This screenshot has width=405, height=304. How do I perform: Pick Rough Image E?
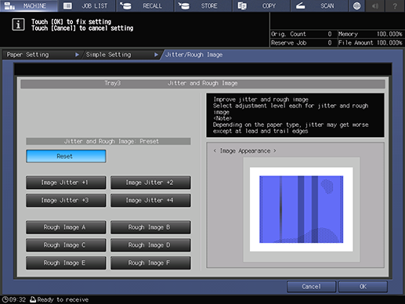pos(66,262)
